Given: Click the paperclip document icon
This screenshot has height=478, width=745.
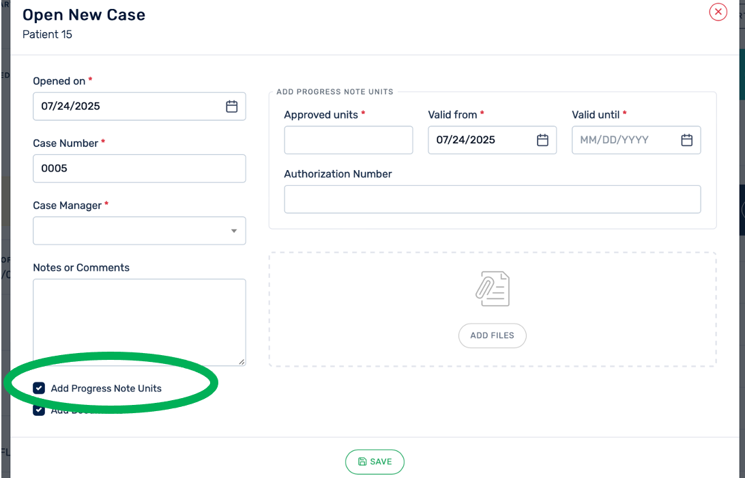Looking at the screenshot, I should tap(492, 289).
